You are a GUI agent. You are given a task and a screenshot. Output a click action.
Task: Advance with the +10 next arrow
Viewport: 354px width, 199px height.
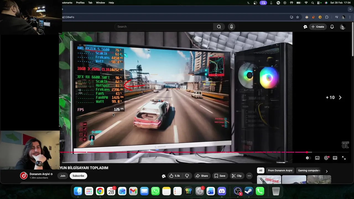340,98
